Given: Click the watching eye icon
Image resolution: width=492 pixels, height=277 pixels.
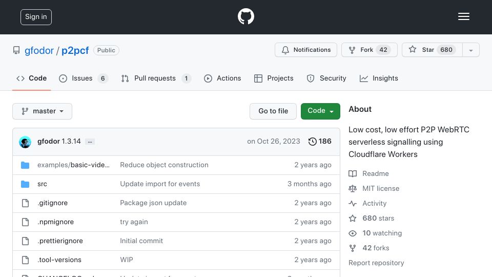Looking at the screenshot, I should point(353,233).
